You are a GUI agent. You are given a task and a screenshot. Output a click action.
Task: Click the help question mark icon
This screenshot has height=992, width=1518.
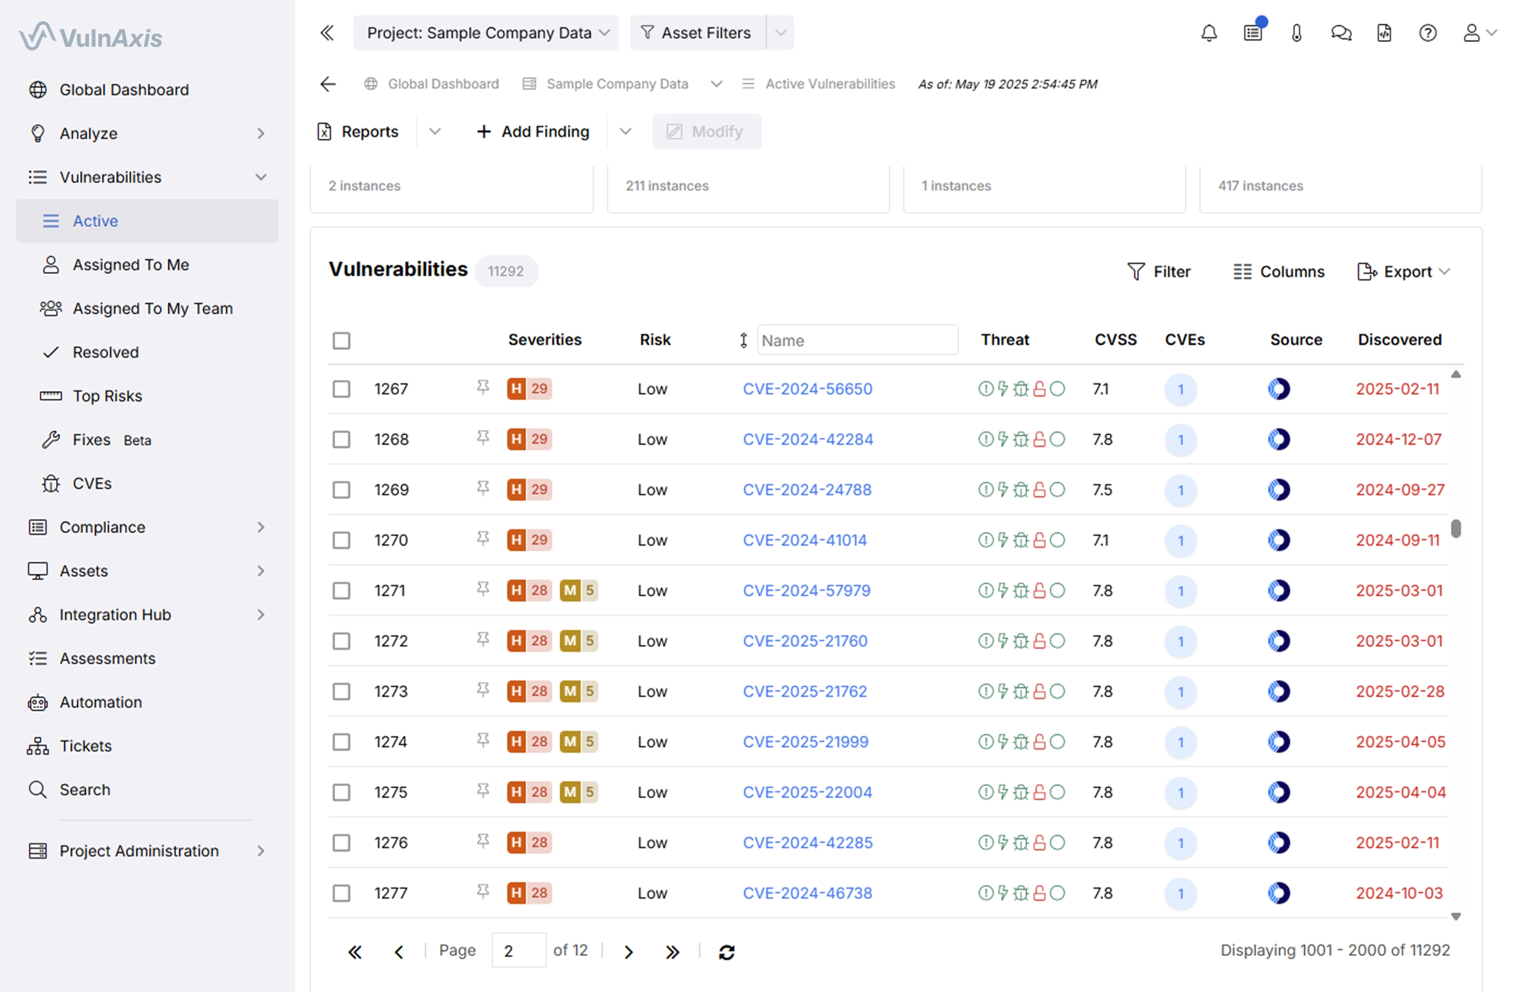coord(1428,32)
